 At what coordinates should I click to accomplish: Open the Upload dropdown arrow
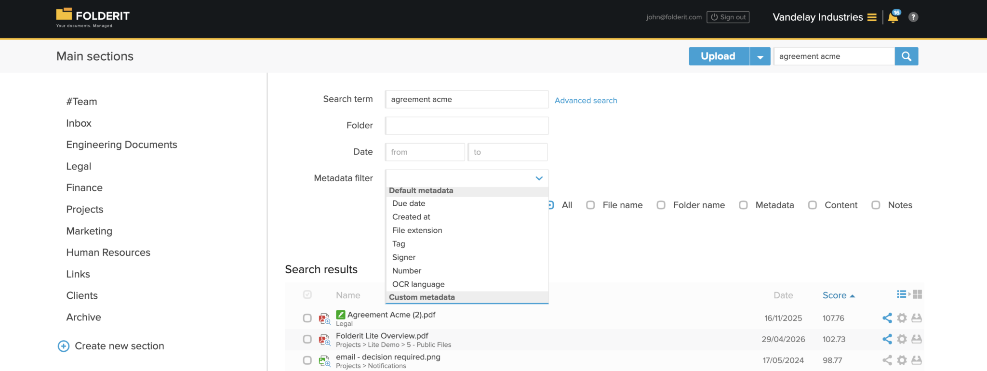pyautogui.click(x=760, y=56)
